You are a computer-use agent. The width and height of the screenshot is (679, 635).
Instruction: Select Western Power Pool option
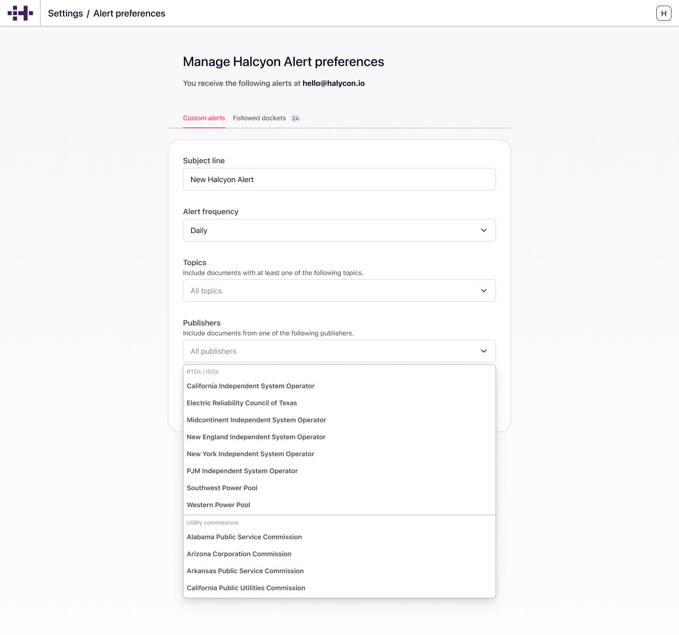point(339,505)
